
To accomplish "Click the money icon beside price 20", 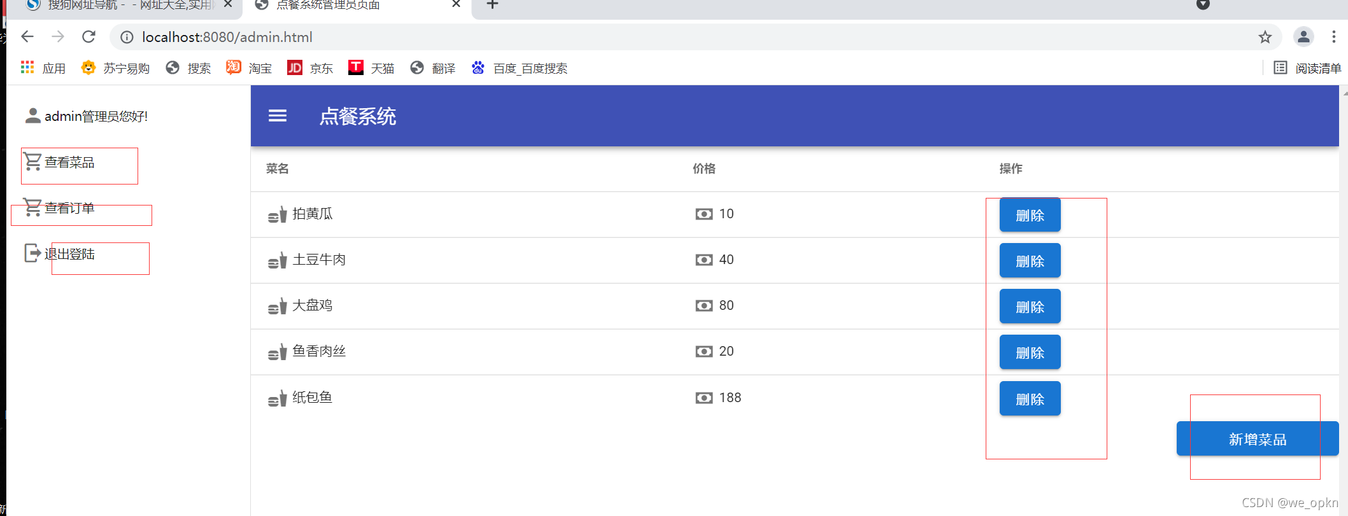I will click(704, 351).
